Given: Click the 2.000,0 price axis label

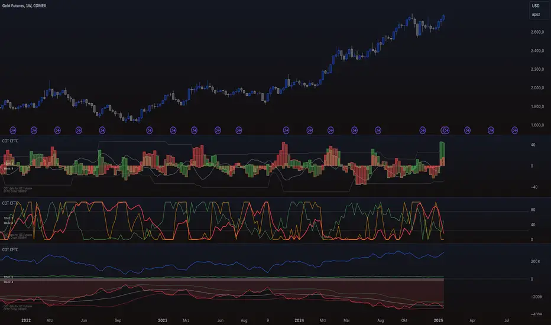Looking at the screenshot, I should 537,88.
